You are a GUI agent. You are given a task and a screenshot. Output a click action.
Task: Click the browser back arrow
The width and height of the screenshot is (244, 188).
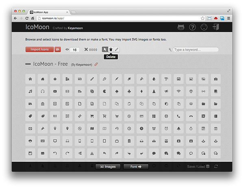click(15, 18)
